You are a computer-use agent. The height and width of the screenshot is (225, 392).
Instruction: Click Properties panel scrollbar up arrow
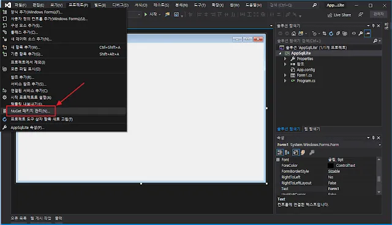click(x=379, y=160)
